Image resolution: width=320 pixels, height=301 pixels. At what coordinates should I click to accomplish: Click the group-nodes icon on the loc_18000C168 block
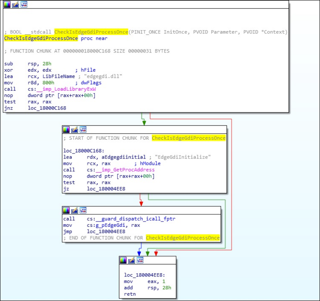pos(83,130)
